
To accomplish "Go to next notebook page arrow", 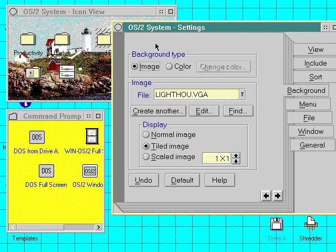I will [x=278, y=196].
